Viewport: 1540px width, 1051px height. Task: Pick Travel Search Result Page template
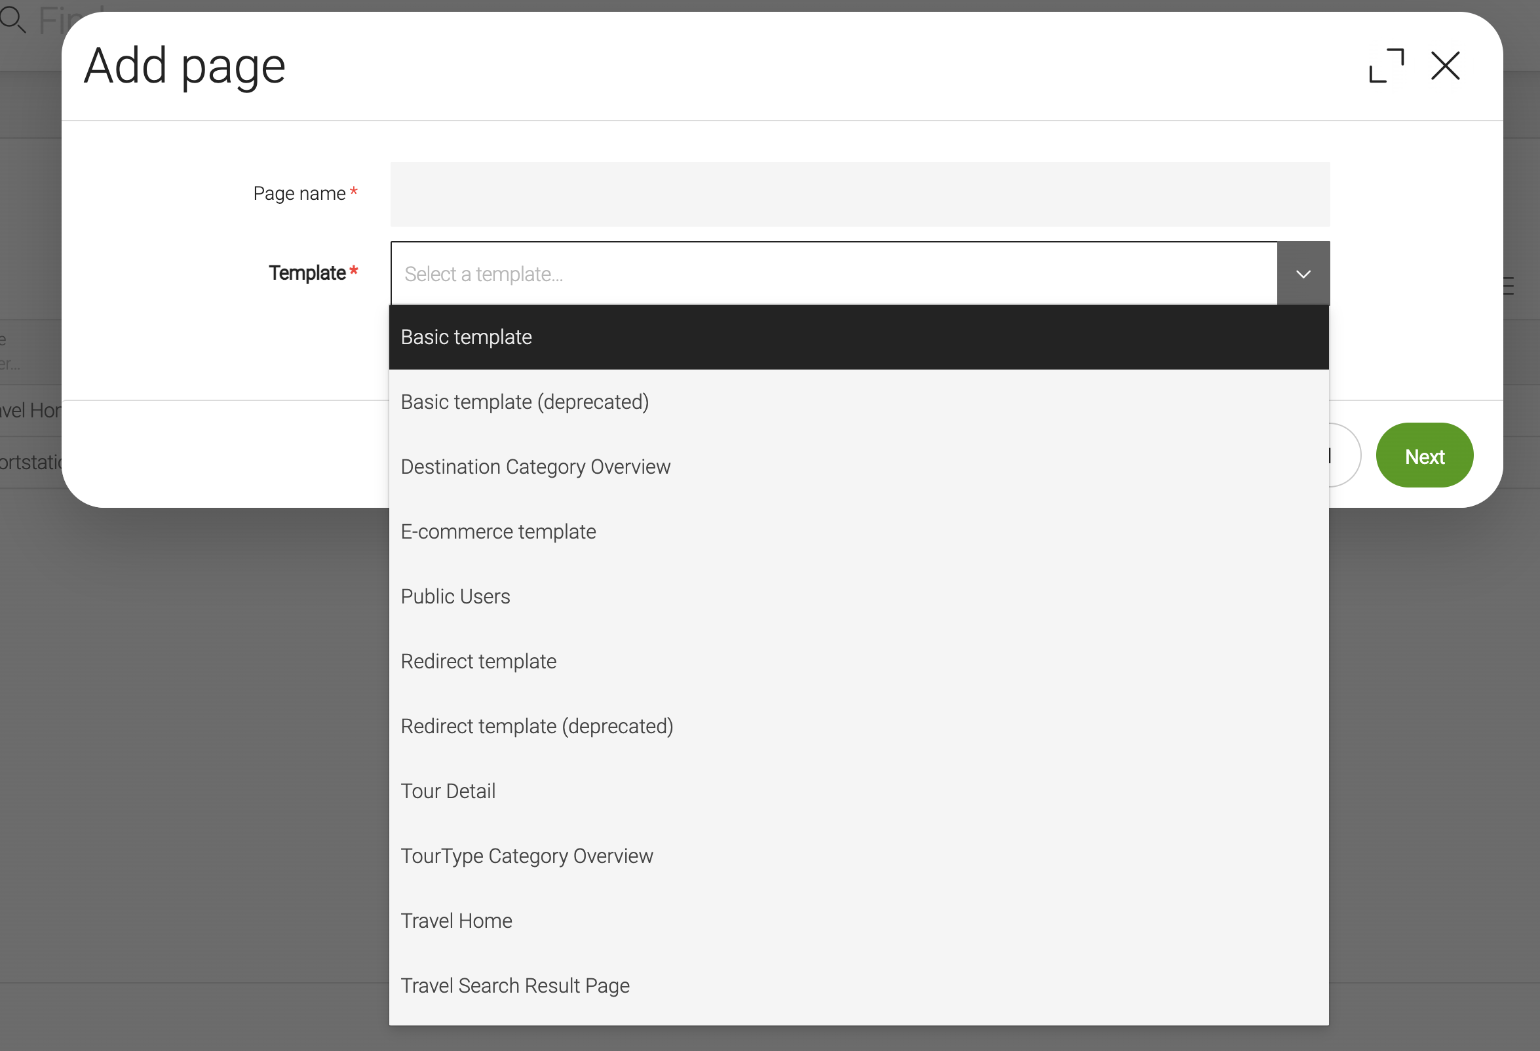tap(858, 987)
